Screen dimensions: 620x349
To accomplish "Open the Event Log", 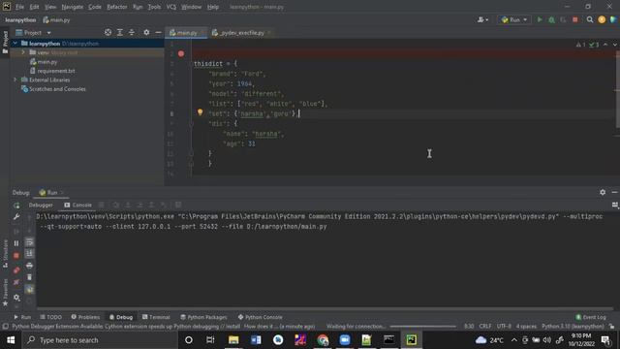I will (x=591, y=317).
